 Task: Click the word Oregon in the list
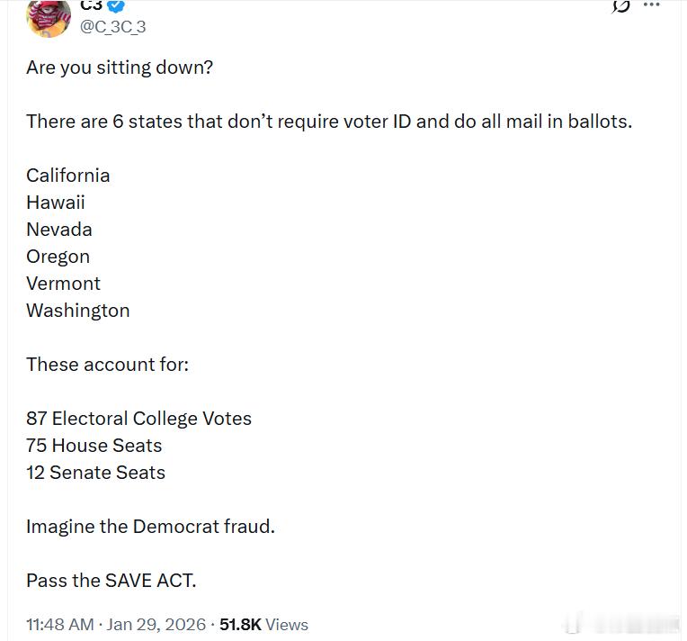click(x=58, y=257)
